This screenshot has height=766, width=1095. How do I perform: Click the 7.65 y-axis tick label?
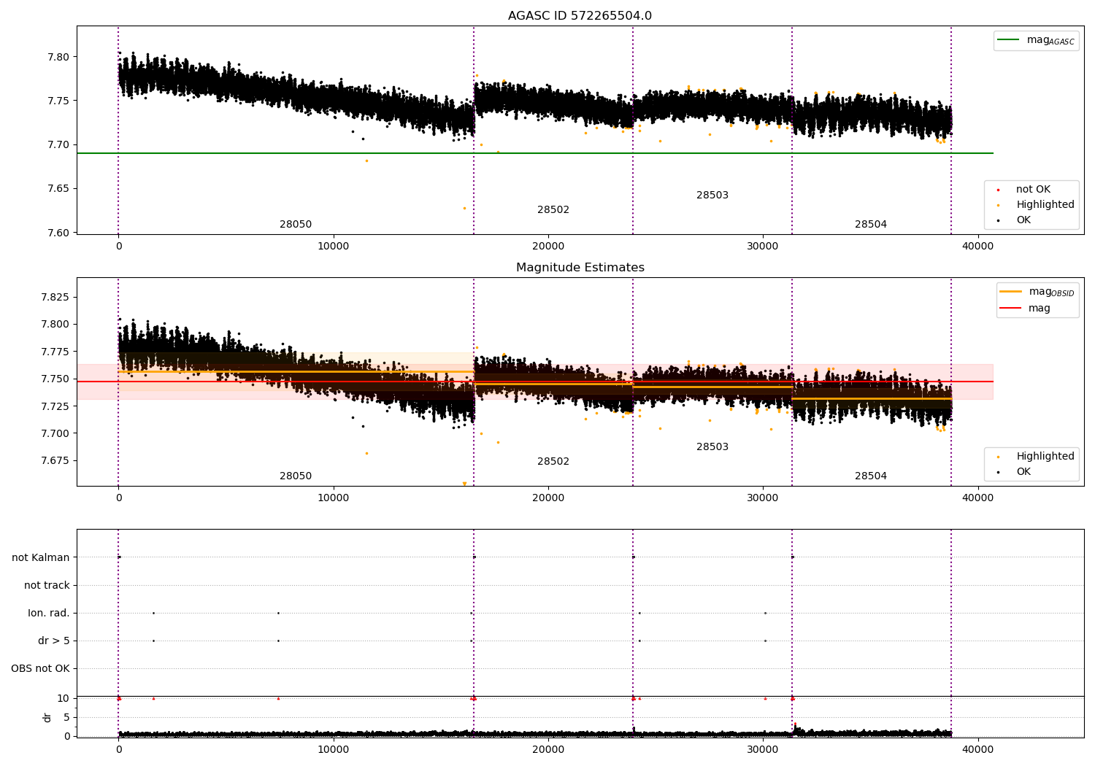pos(58,188)
